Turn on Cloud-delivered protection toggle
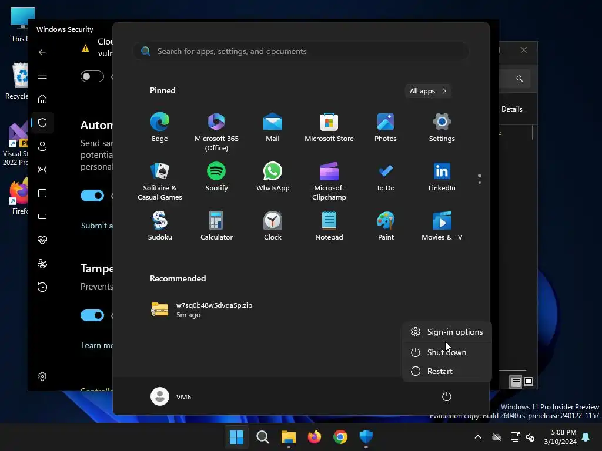602x451 pixels. [x=92, y=76]
